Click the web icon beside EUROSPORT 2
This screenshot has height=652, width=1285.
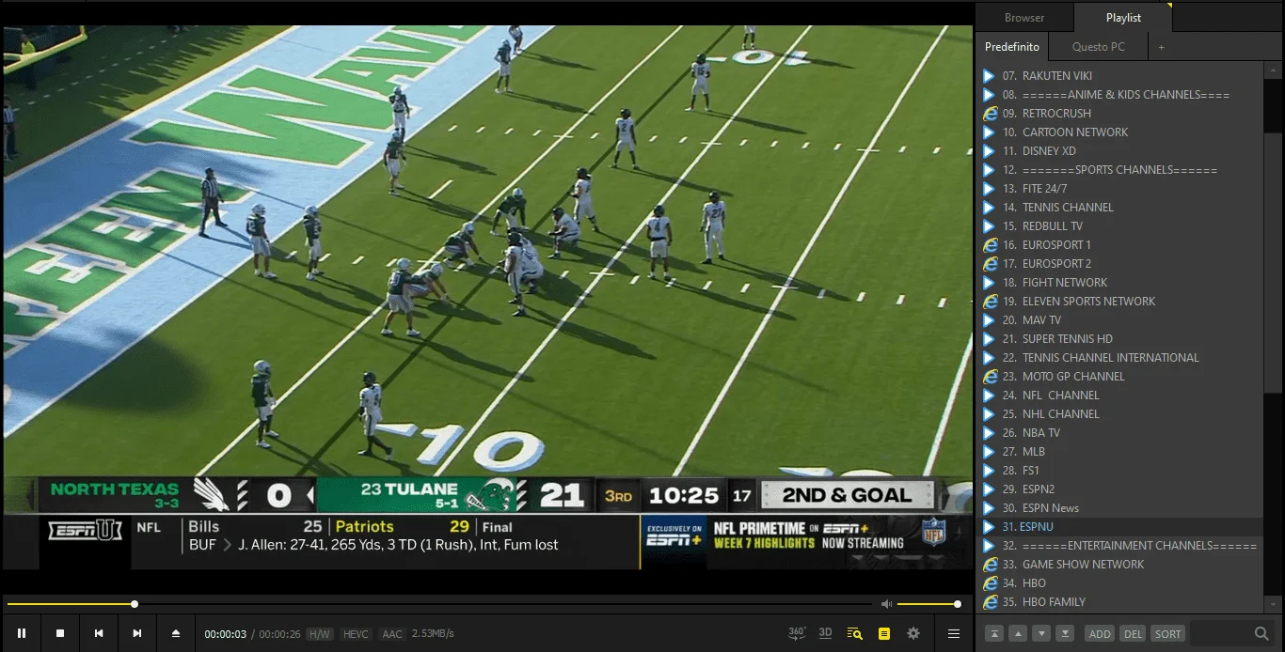tap(990, 263)
